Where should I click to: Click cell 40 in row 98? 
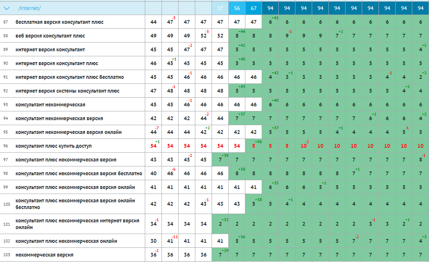coord(154,174)
